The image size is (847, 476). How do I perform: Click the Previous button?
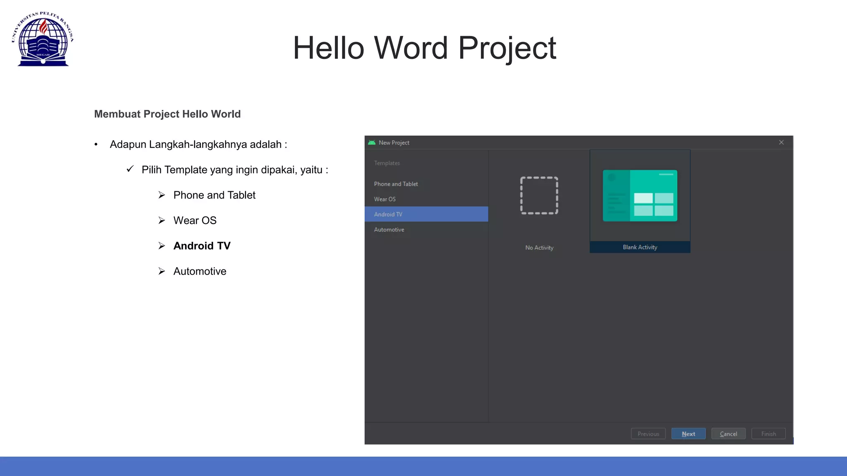click(x=648, y=434)
